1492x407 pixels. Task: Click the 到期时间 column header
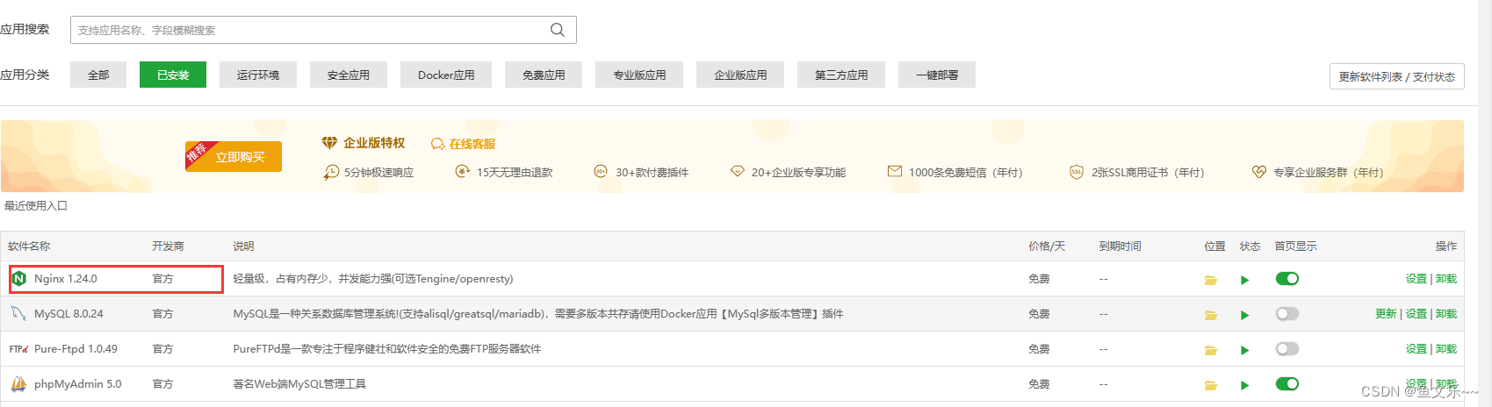tap(1121, 246)
